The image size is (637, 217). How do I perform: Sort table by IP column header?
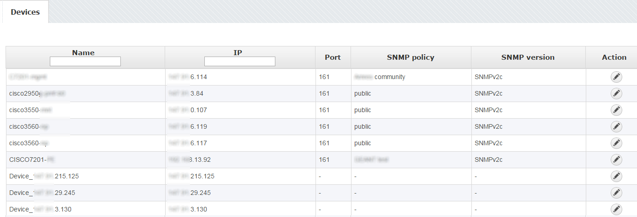238,52
